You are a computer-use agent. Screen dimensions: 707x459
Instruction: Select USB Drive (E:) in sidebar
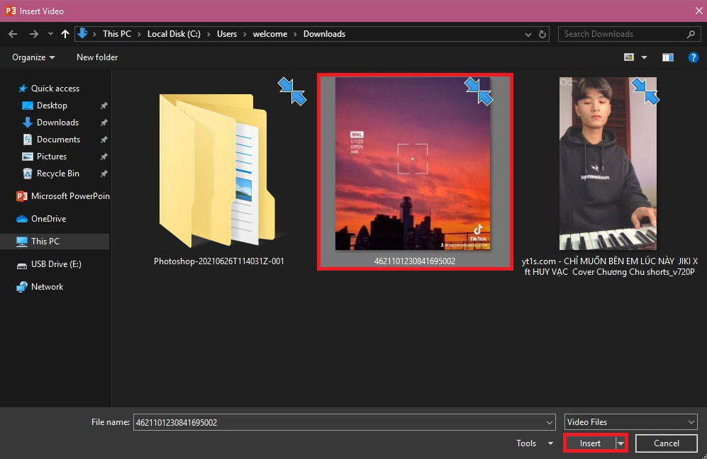[55, 264]
